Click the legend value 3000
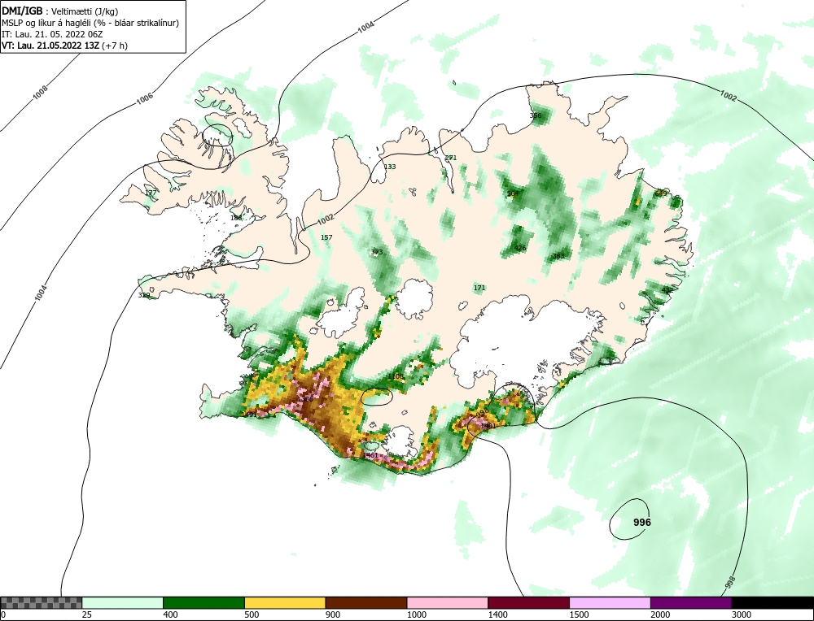814x621 pixels. click(741, 614)
